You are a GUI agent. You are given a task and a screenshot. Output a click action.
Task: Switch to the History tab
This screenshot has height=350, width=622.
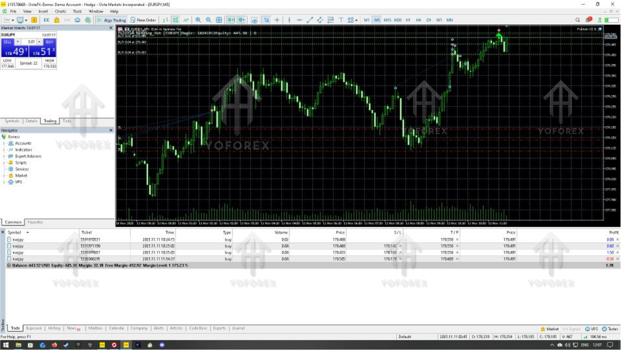coord(54,328)
